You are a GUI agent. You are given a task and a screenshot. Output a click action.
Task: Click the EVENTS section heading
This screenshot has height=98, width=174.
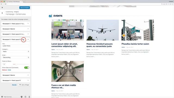[58, 16]
